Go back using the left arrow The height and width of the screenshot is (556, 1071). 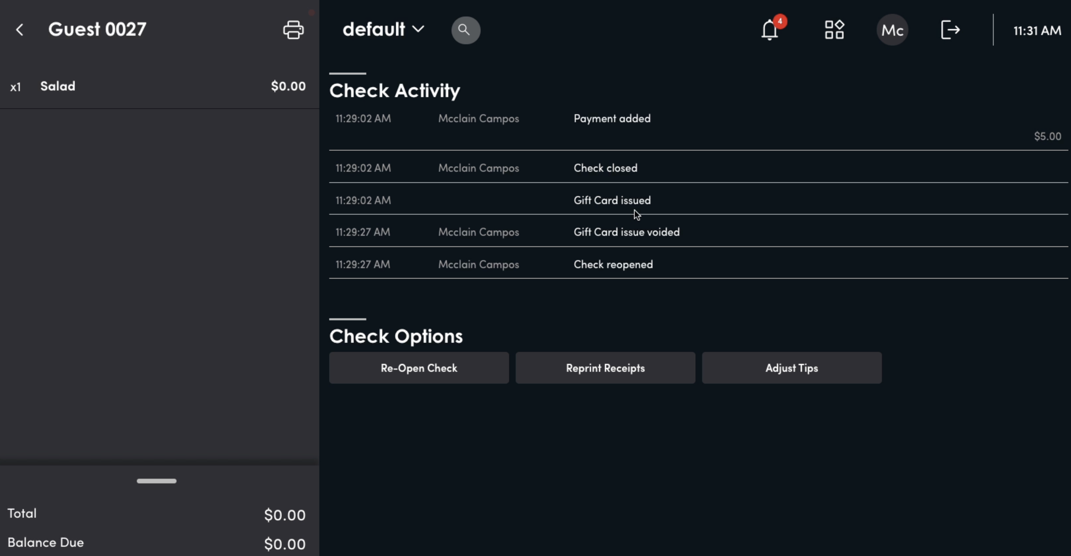coord(20,29)
